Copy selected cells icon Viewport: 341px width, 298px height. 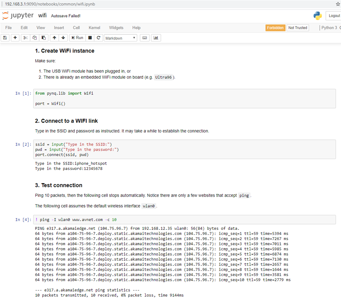tap(34, 38)
